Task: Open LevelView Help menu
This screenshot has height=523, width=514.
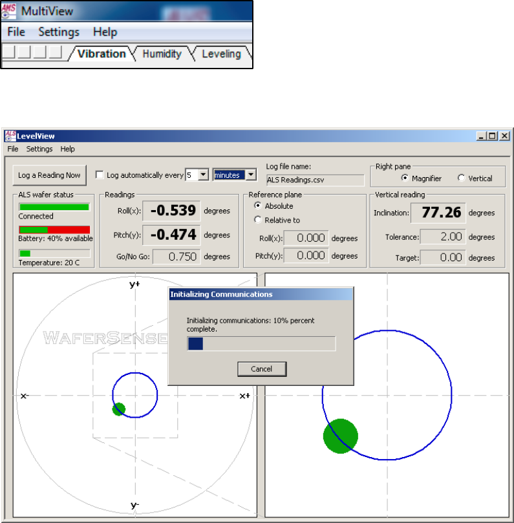Action: point(67,149)
